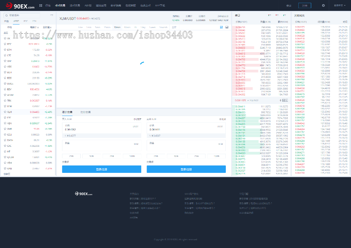Screen dimensions: 351x248
Task: Click the star next to XRP
Action: 5,61
